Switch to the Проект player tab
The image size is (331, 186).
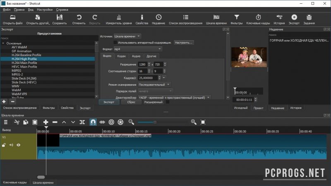(x=258, y=108)
